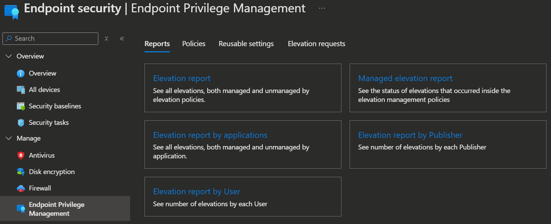Navigate to Firewall

(x=40, y=188)
